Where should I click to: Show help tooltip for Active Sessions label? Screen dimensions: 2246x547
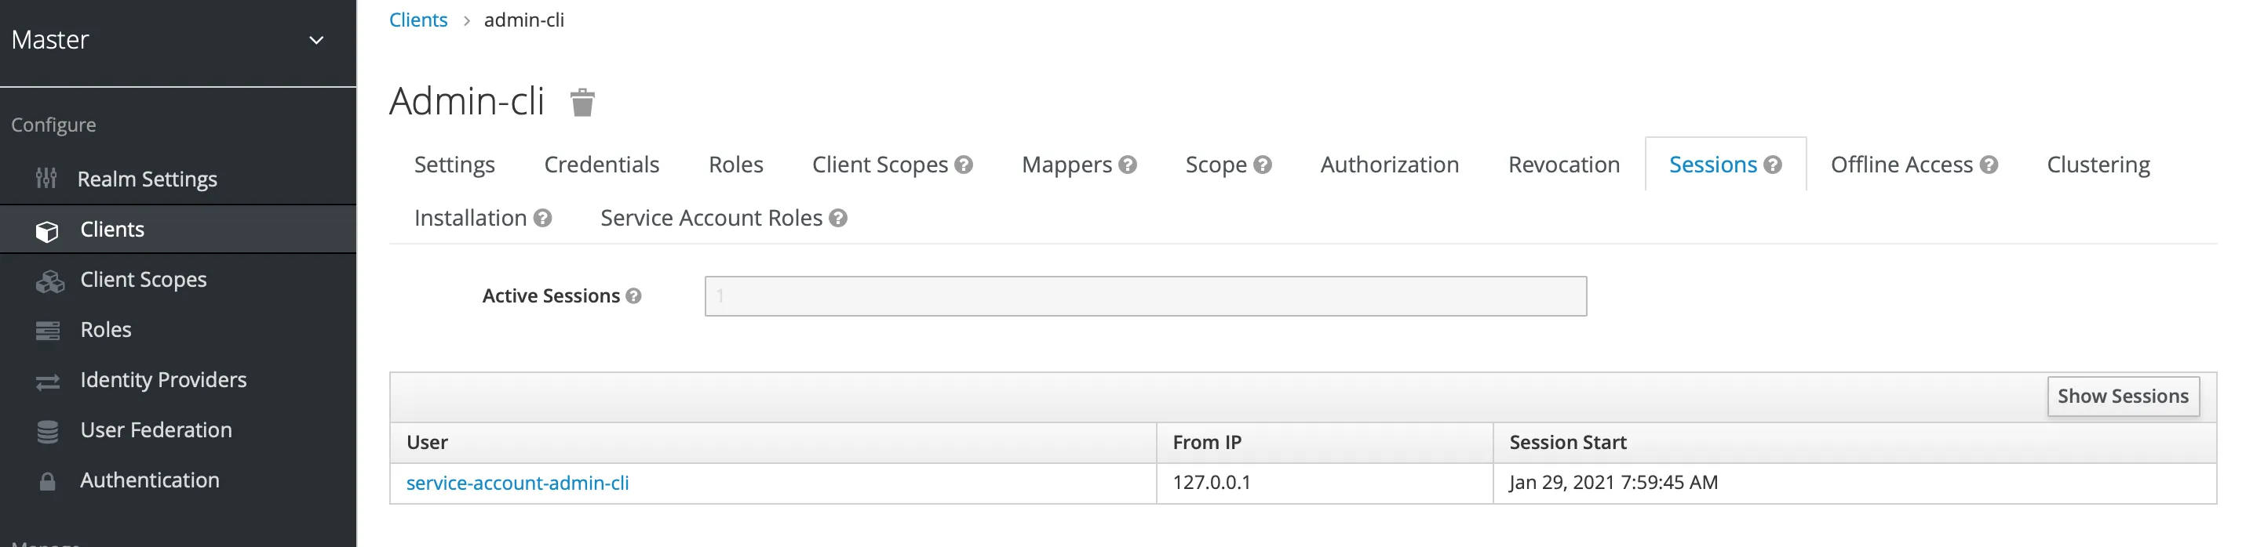tap(634, 296)
